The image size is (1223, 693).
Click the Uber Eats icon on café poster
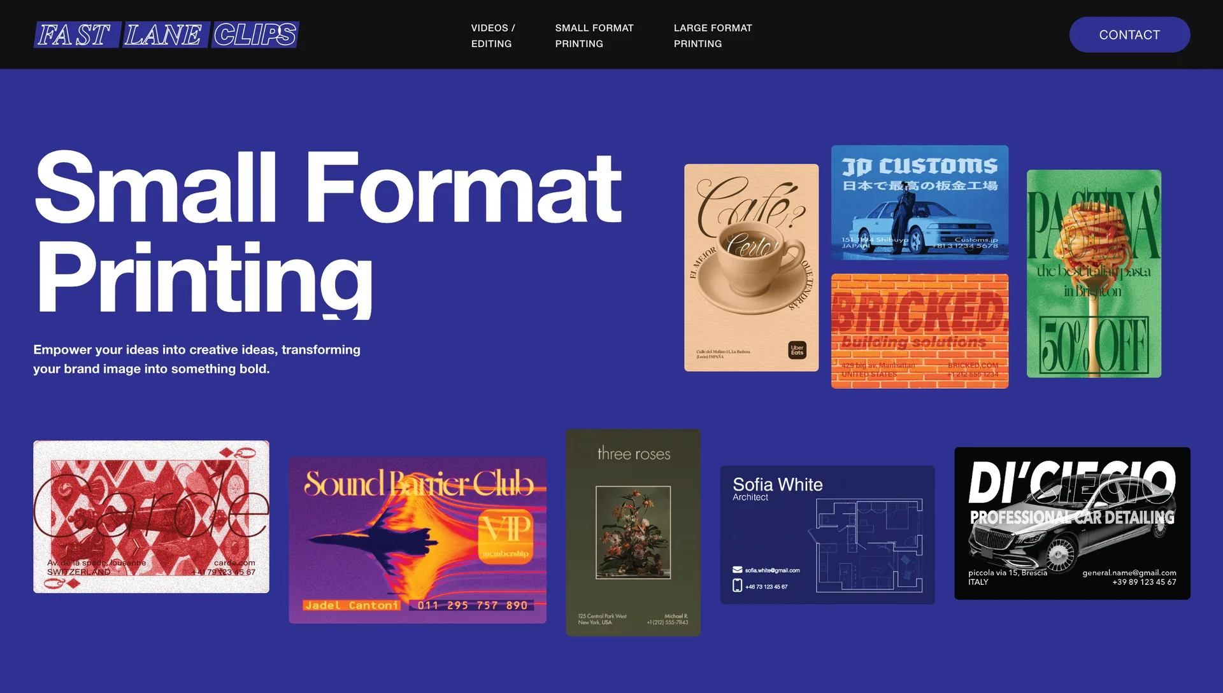click(x=797, y=350)
